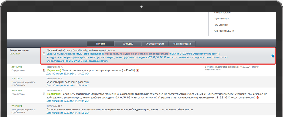
Task: Click signature seal icon in the 26.02.2024 row
Action: (x=258, y=98)
